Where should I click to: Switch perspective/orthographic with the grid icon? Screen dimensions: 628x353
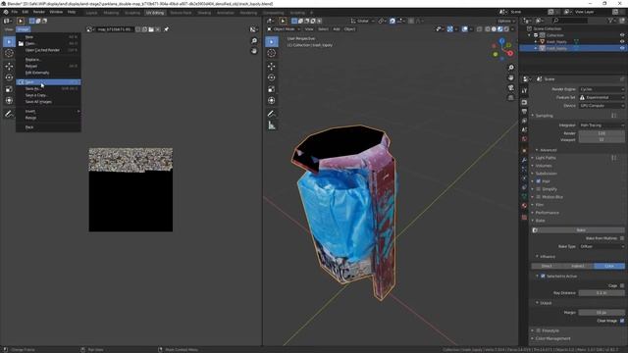coord(510,98)
